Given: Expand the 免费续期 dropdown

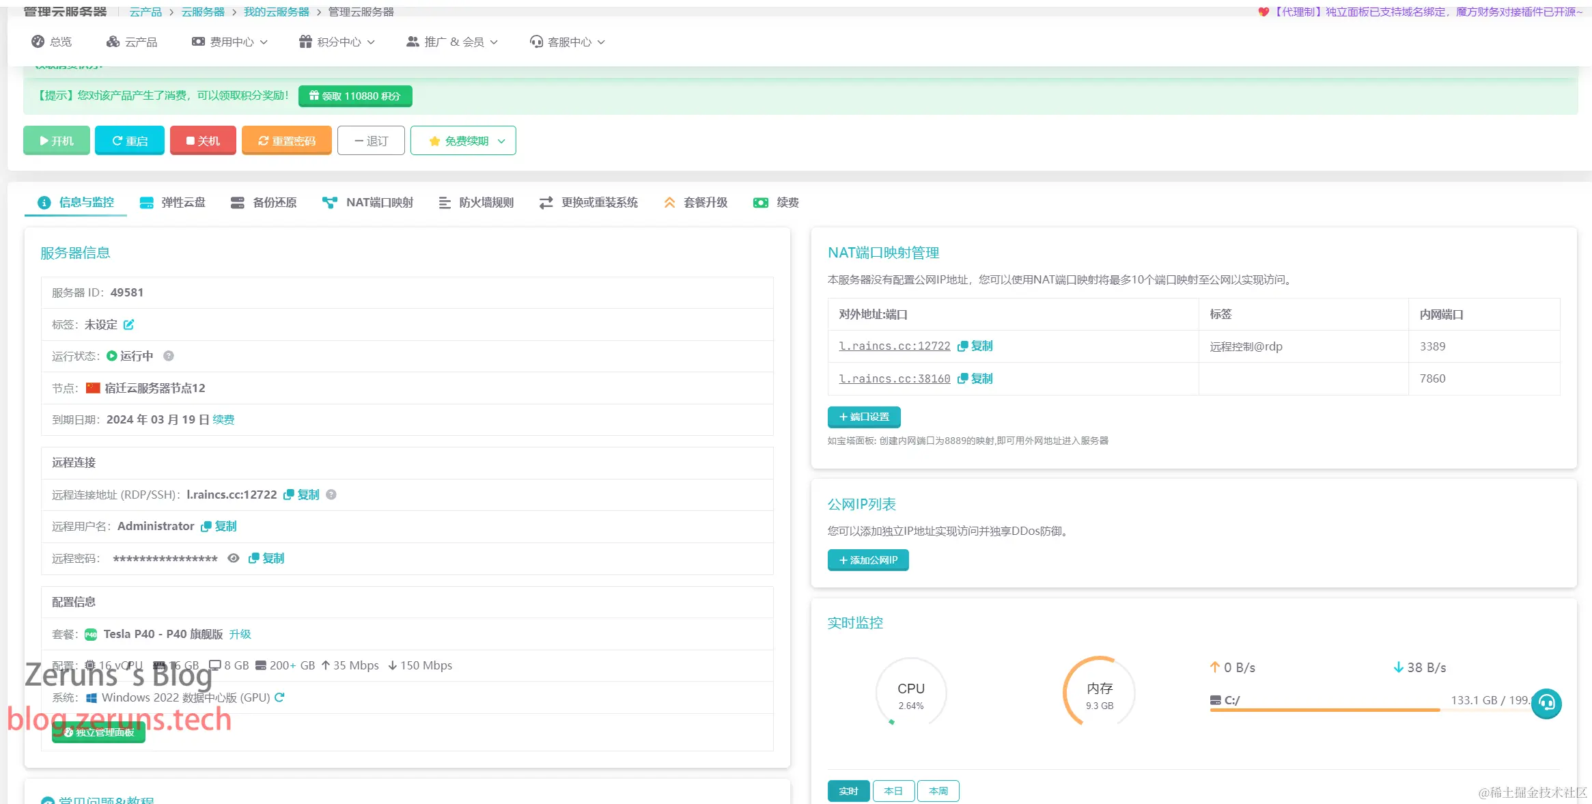Looking at the screenshot, I should 463,141.
